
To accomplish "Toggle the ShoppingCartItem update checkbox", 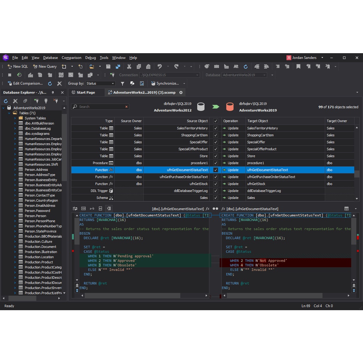I will [216, 135].
